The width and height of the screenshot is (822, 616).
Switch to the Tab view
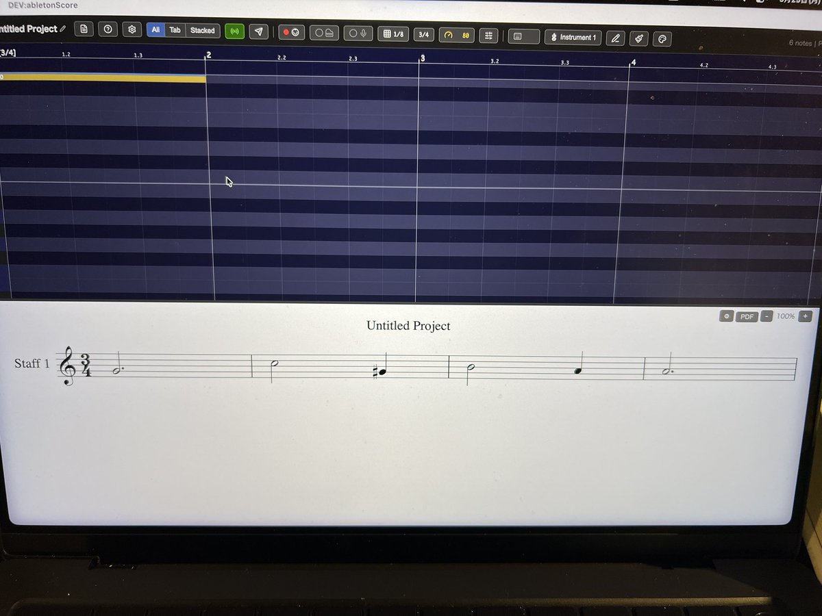pyautogui.click(x=175, y=30)
